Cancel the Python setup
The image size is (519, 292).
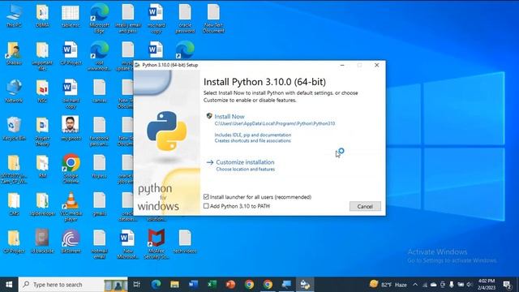tap(365, 206)
